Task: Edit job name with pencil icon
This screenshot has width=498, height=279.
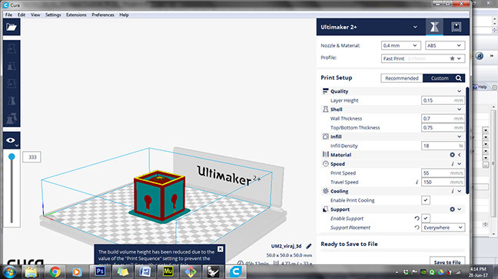Action: (309, 246)
